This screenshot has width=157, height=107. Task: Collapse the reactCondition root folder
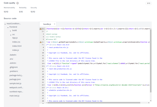[5, 24]
